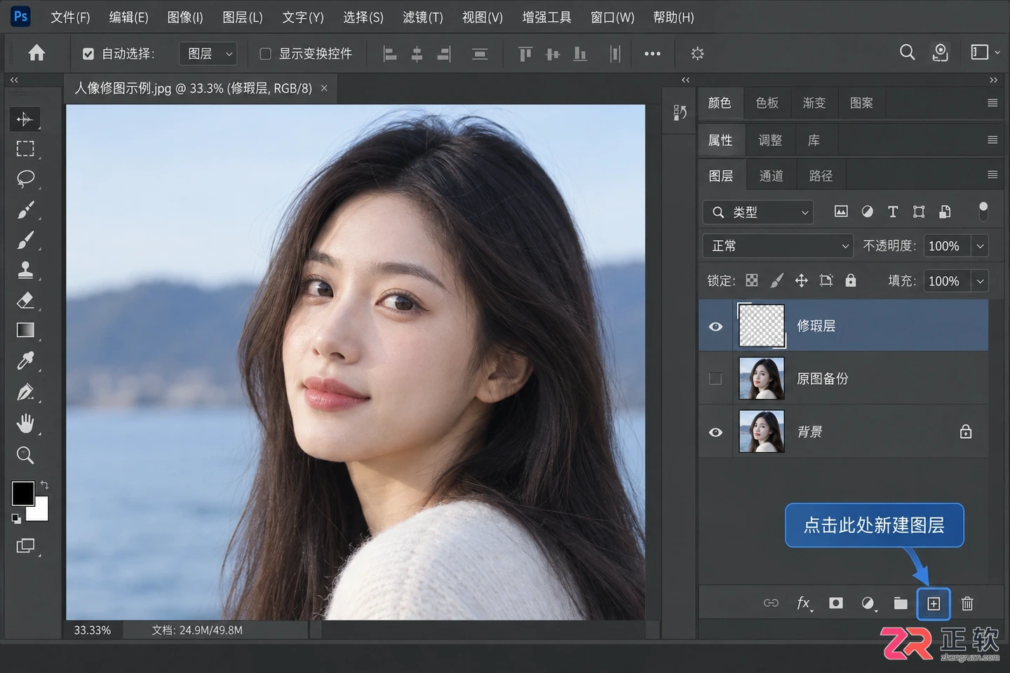The height and width of the screenshot is (673, 1010).
Task: Toggle the layer filter on/off switch
Action: (983, 211)
